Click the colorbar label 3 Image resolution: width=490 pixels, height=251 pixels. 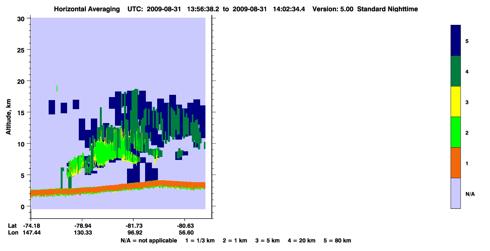click(467, 102)
